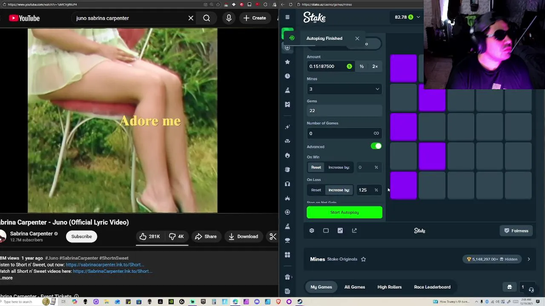Dislike the Juno video

[x=176, y=236]
